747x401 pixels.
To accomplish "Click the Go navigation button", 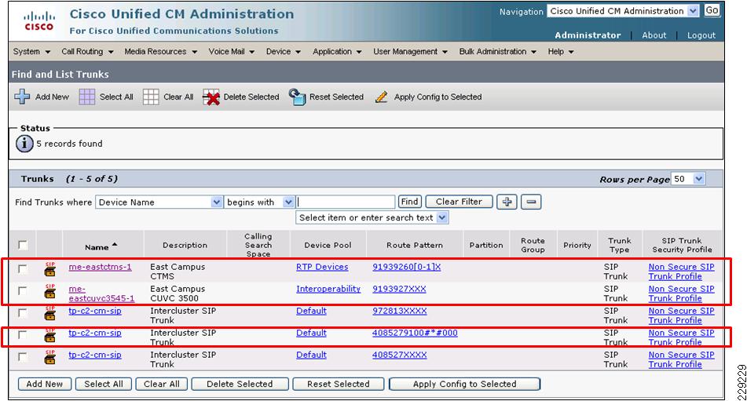I will click(712, 10).
